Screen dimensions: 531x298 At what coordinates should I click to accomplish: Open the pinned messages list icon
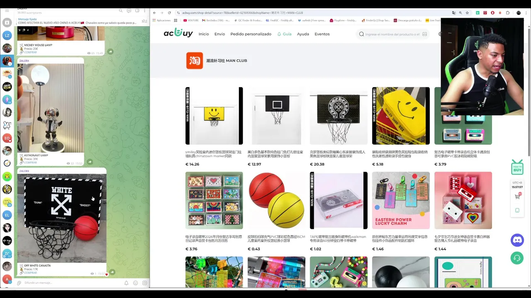144,21
